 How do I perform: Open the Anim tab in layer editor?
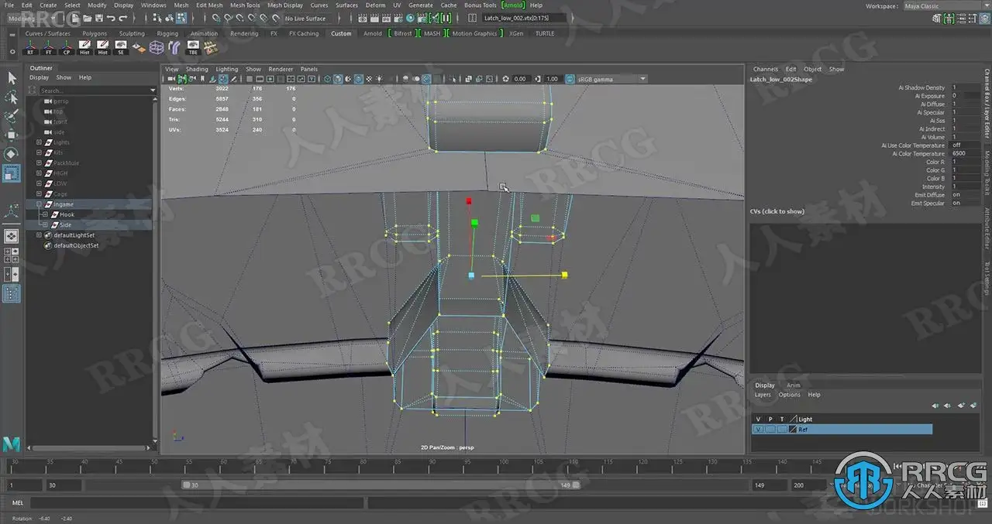click(x=793, y=385)
